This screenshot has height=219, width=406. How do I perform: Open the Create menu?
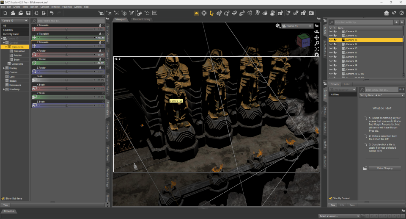[16, 7]
